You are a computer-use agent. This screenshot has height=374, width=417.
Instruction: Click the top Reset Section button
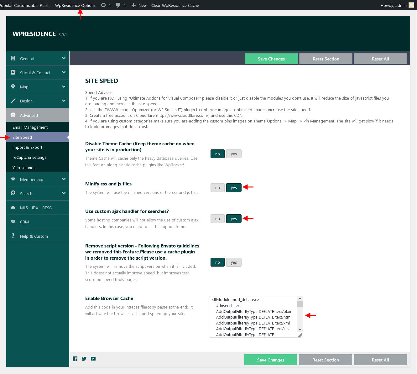(x=326, y=59)
